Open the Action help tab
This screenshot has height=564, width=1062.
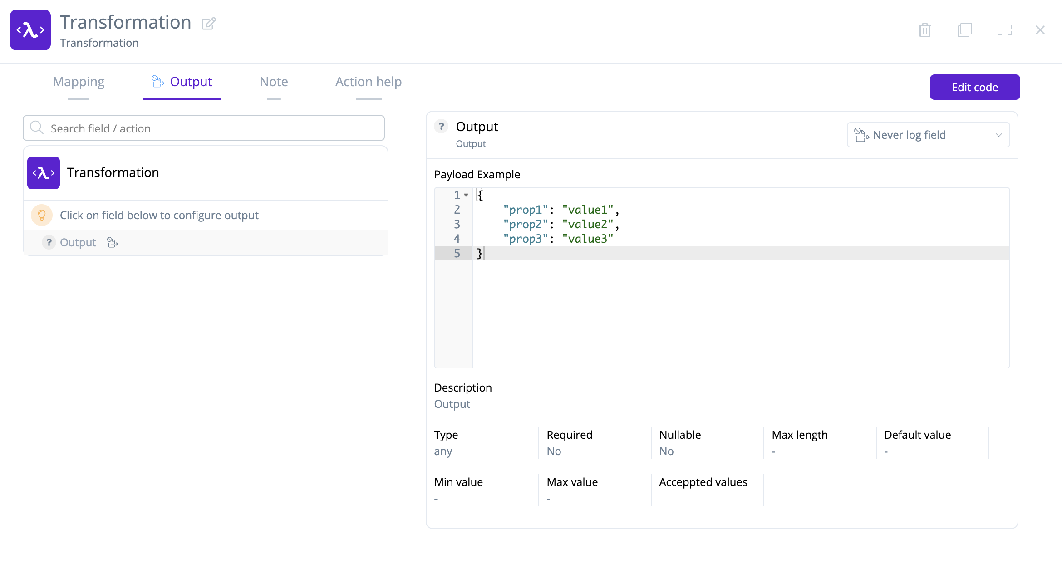point(368,82)
